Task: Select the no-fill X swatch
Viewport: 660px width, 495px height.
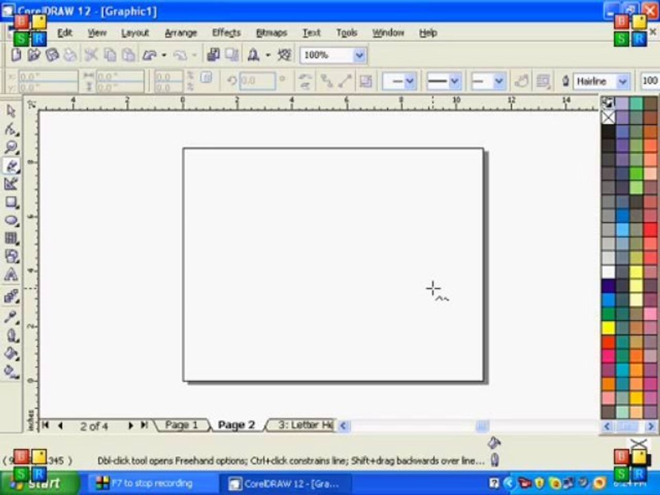Action: (x=608, y=117)
